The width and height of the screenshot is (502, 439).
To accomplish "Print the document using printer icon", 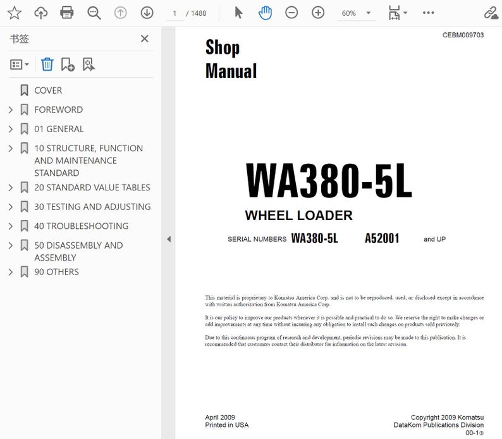I will tap(67, 13).
